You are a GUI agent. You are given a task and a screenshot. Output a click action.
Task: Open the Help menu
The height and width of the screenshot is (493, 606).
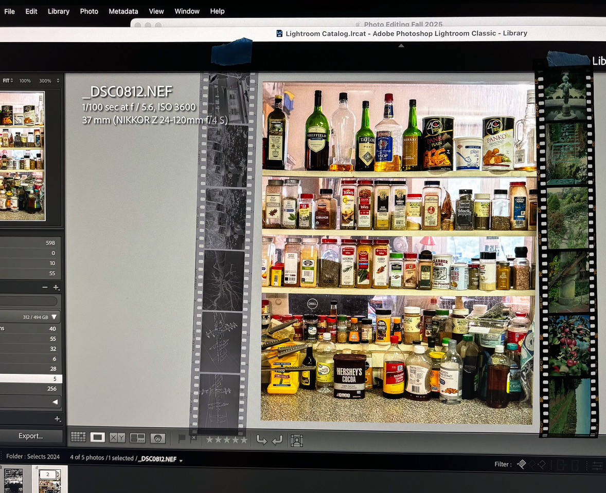(x=217, y=11)
